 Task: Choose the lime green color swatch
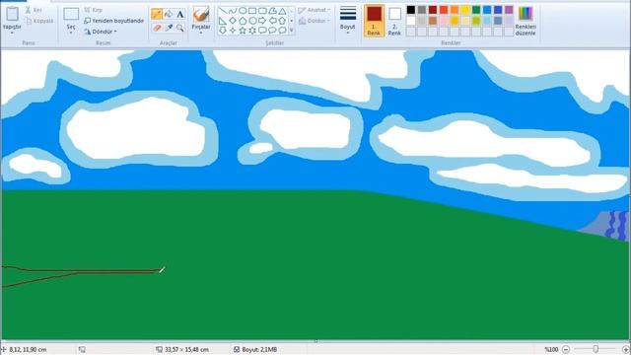click(476, 21)
